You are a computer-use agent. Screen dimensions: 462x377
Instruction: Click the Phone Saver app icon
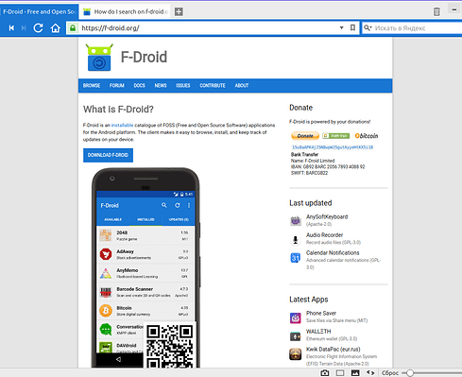(x=296, y=317)
